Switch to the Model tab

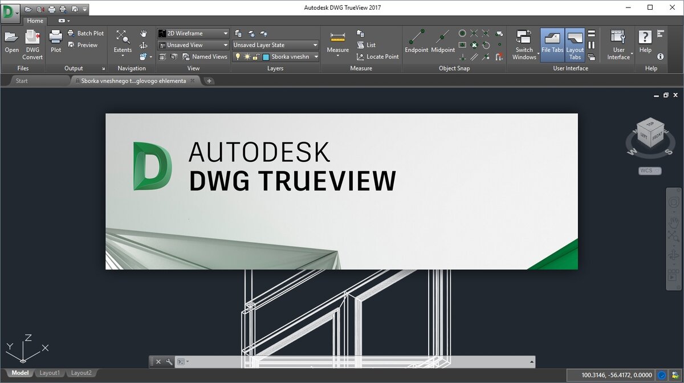pos(20,373)
